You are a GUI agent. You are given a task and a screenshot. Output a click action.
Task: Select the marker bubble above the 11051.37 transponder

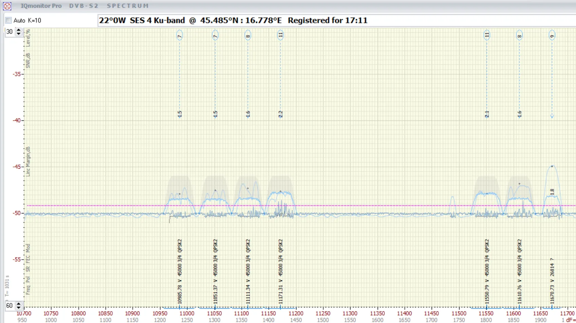215,35
